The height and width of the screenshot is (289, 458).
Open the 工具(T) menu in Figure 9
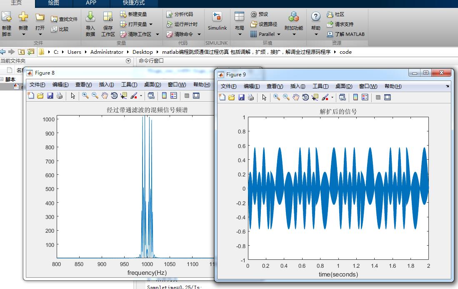click(320, 86)
